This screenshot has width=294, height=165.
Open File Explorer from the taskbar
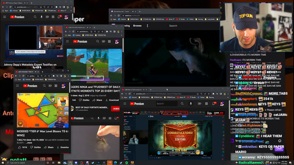(59, 163)
